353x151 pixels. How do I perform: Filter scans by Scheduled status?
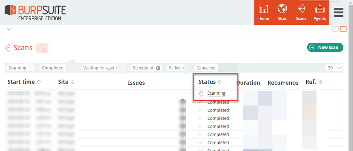146,68
